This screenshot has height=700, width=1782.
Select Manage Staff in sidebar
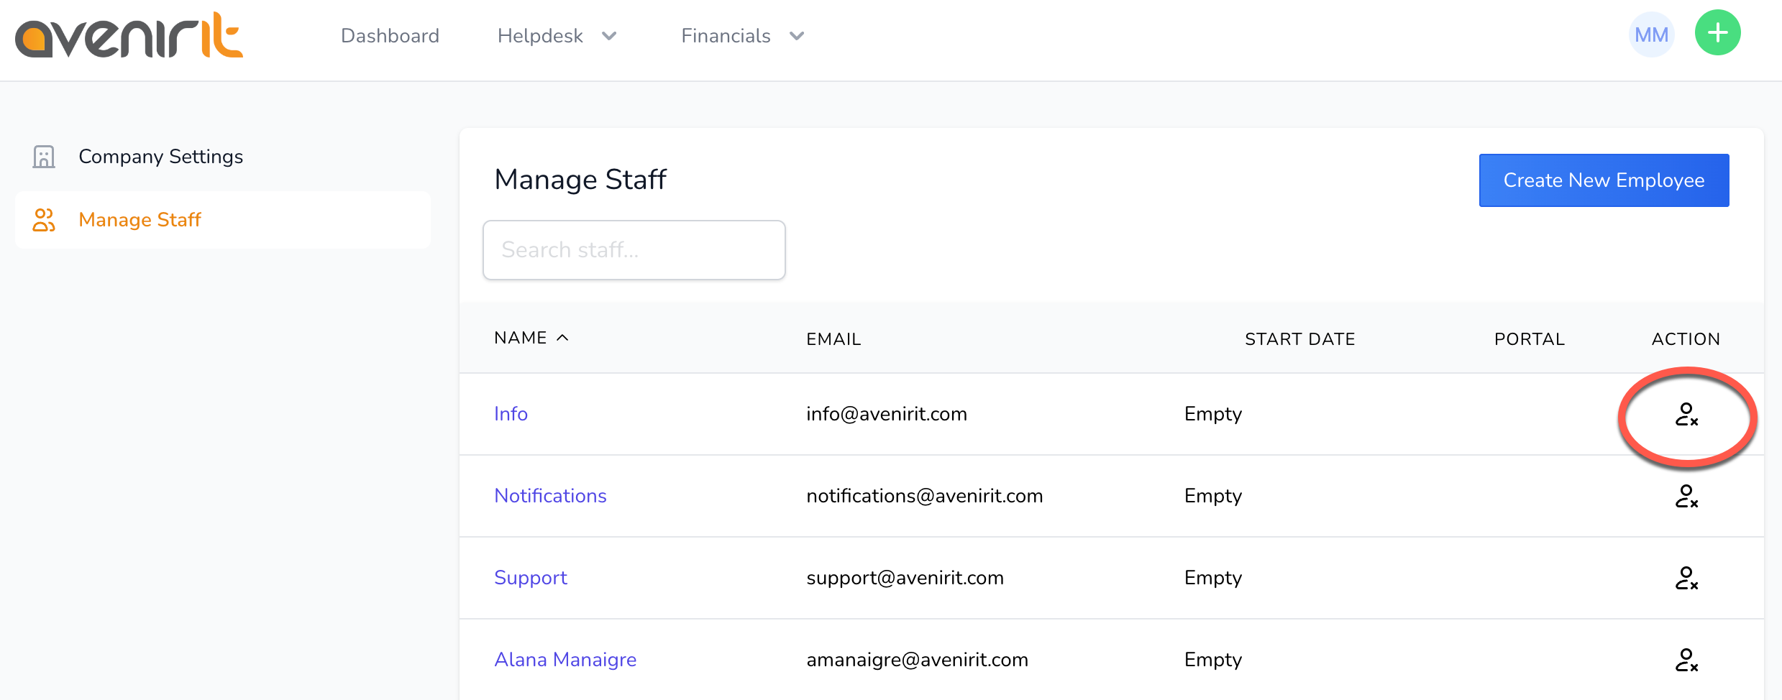coord(223,220)
